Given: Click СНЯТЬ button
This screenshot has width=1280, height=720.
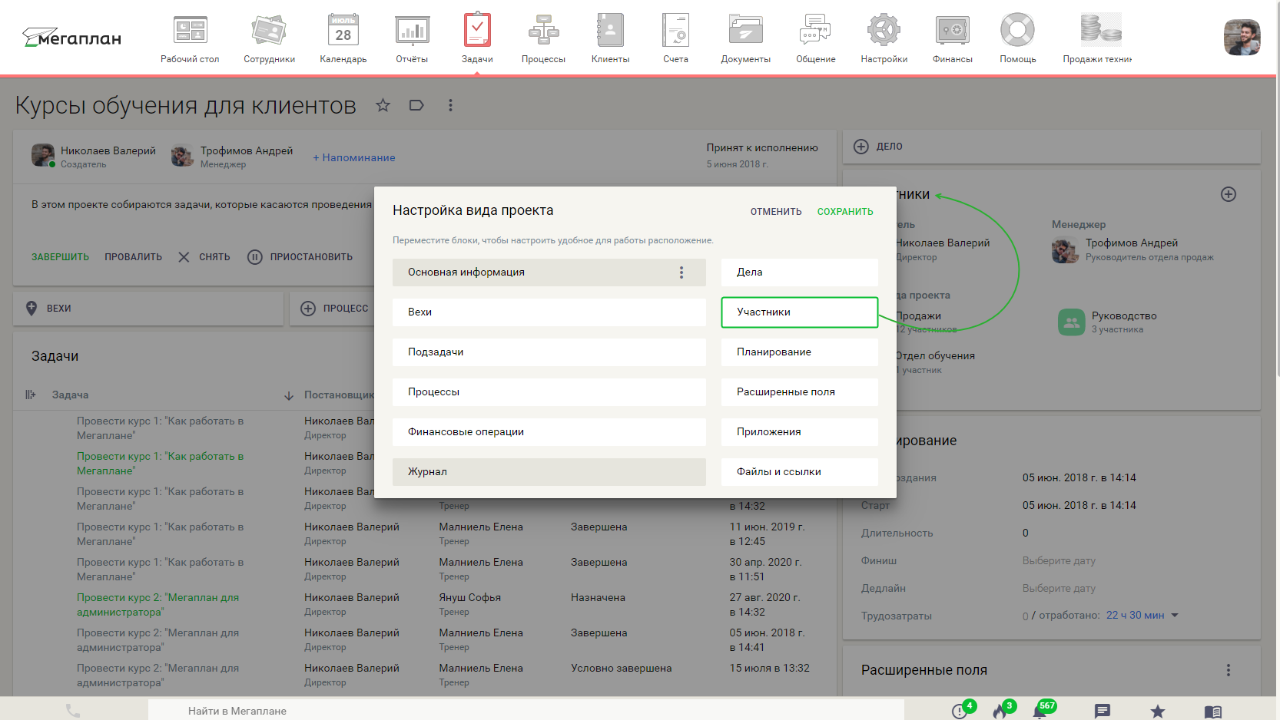Looking at the screenshot, I should (204, 257).
